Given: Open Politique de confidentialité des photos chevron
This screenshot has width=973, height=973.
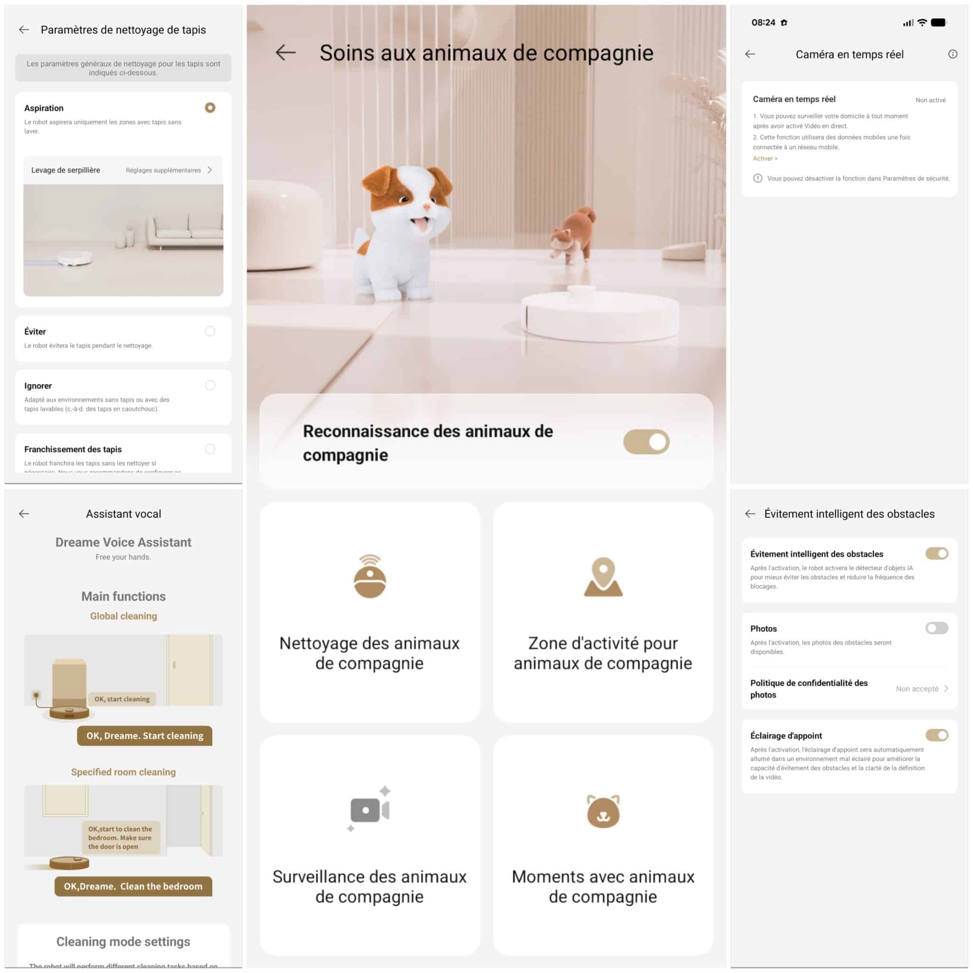Looking at the screenshot, I should click(x=946, y=688).
